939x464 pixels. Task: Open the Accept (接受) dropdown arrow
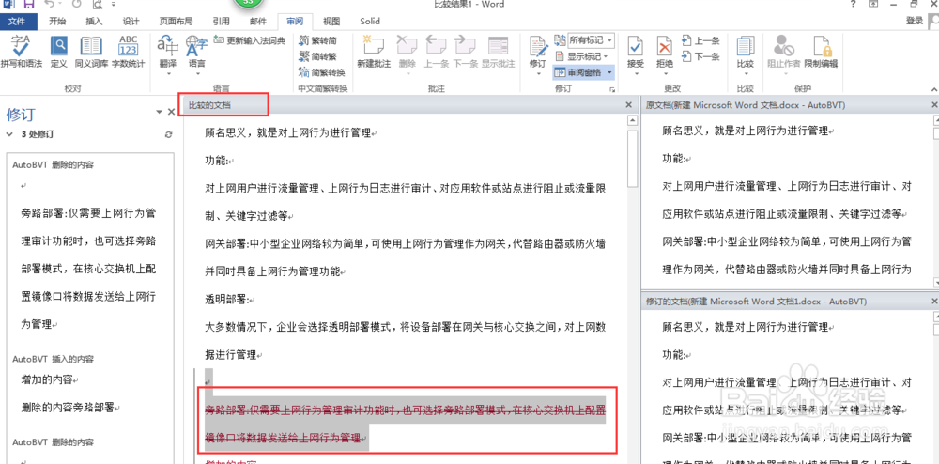[x=636, y=74]
